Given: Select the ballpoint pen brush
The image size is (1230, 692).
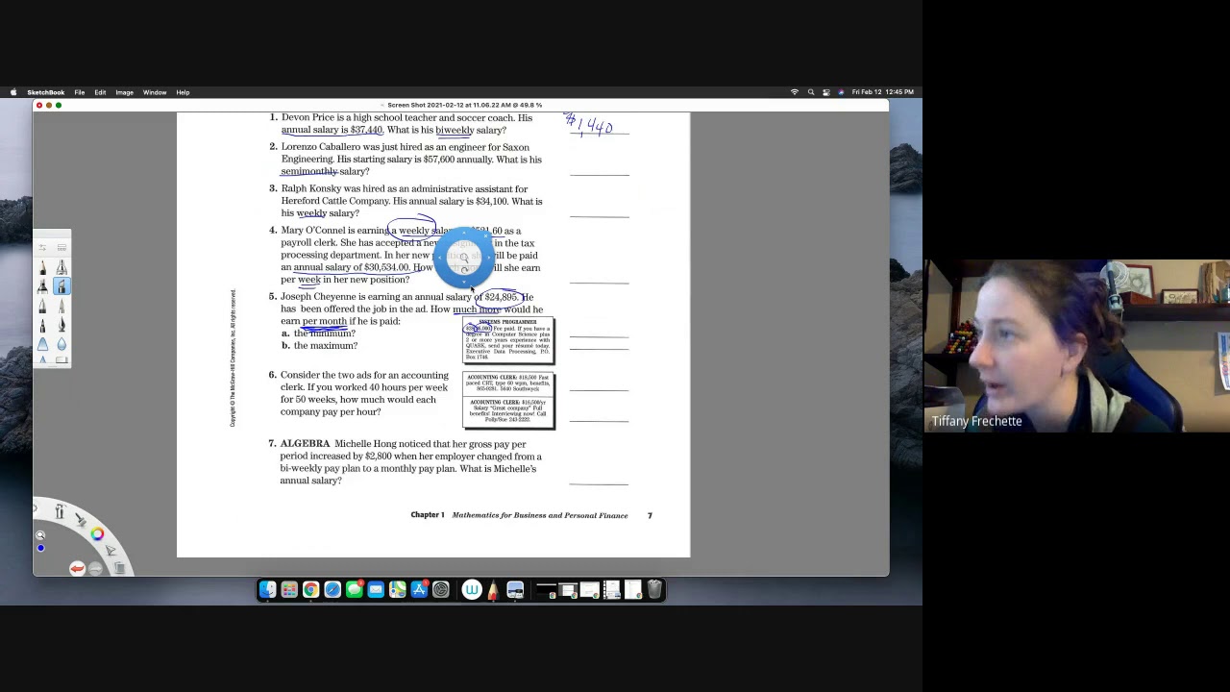Looking at the screenshot, I should click(x=42, y=307).
